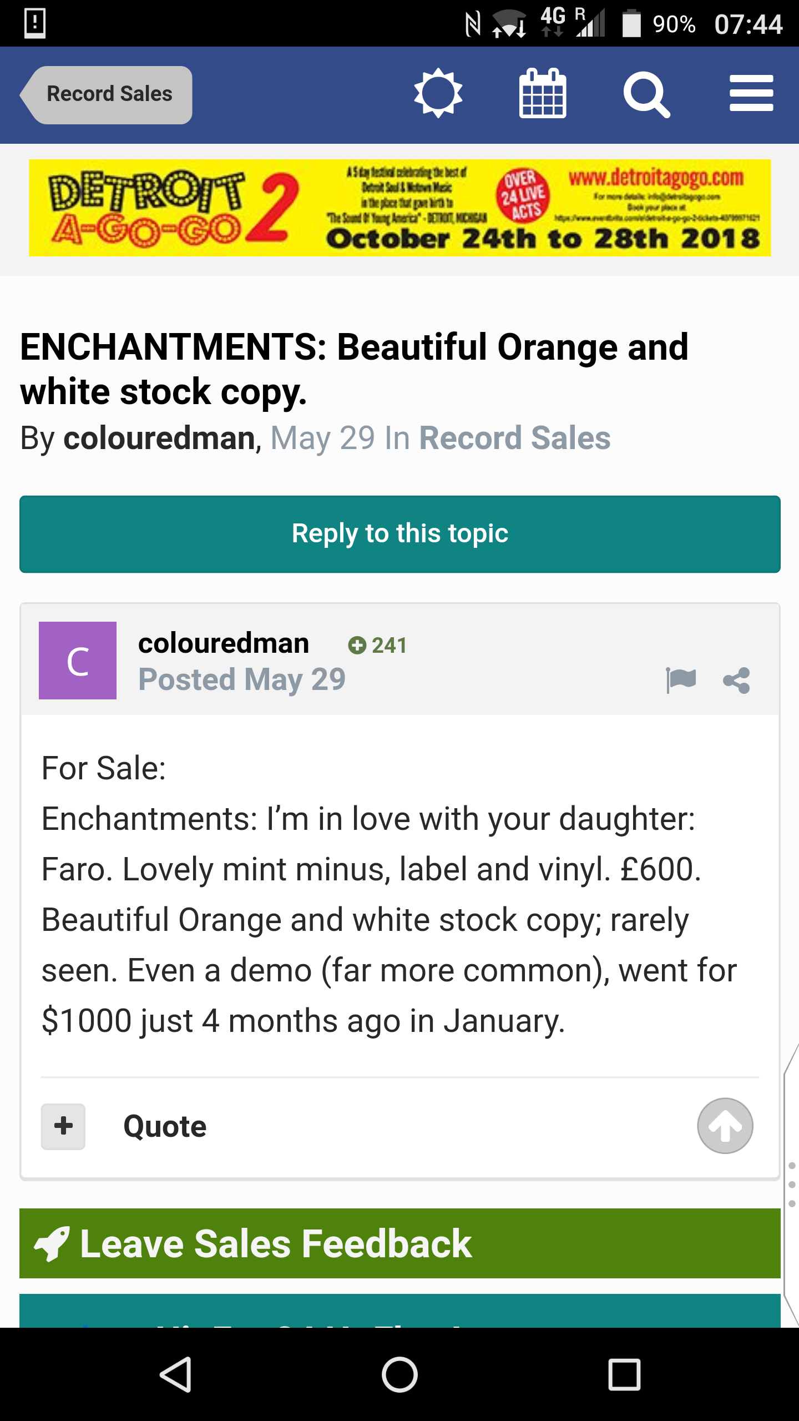This screenshot has width=799, height=1421.
Task: Share this post via share icon
Action: click(x=737, y=680)
